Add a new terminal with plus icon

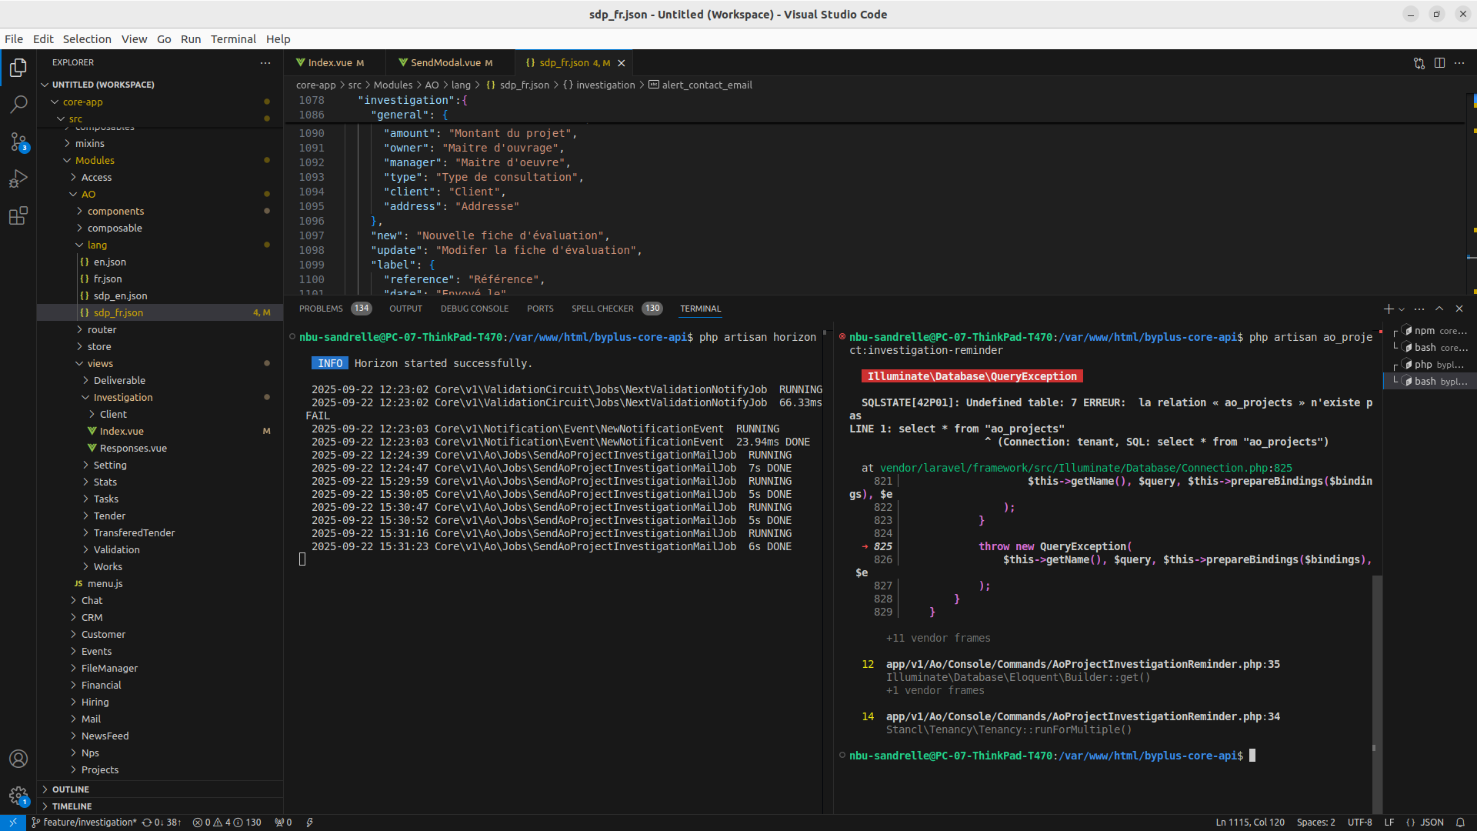(x=1388, y=309)
